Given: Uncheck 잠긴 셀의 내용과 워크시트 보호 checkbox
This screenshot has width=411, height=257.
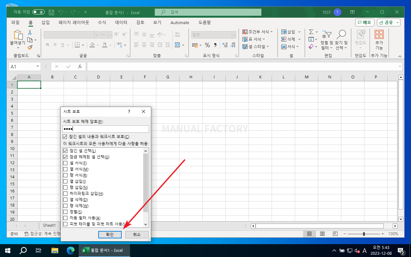Looking at the screenshot, I should tap(65, 137).
